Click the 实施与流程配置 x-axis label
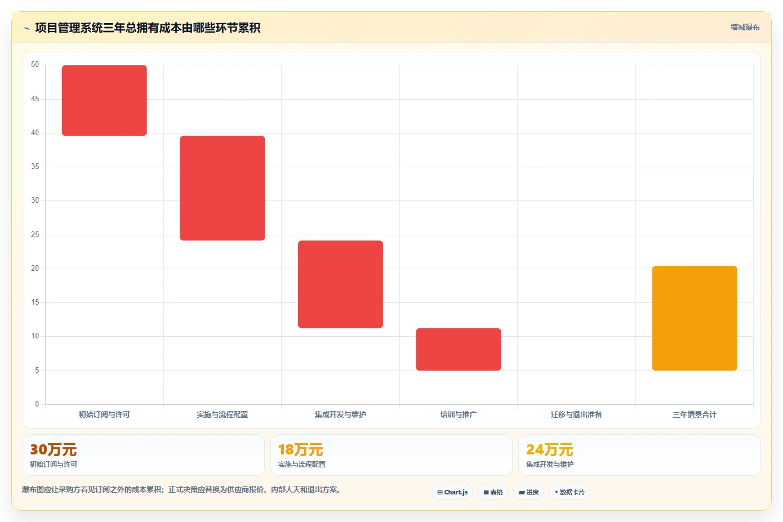Screen dimensions: 783x522 [223, 414]
